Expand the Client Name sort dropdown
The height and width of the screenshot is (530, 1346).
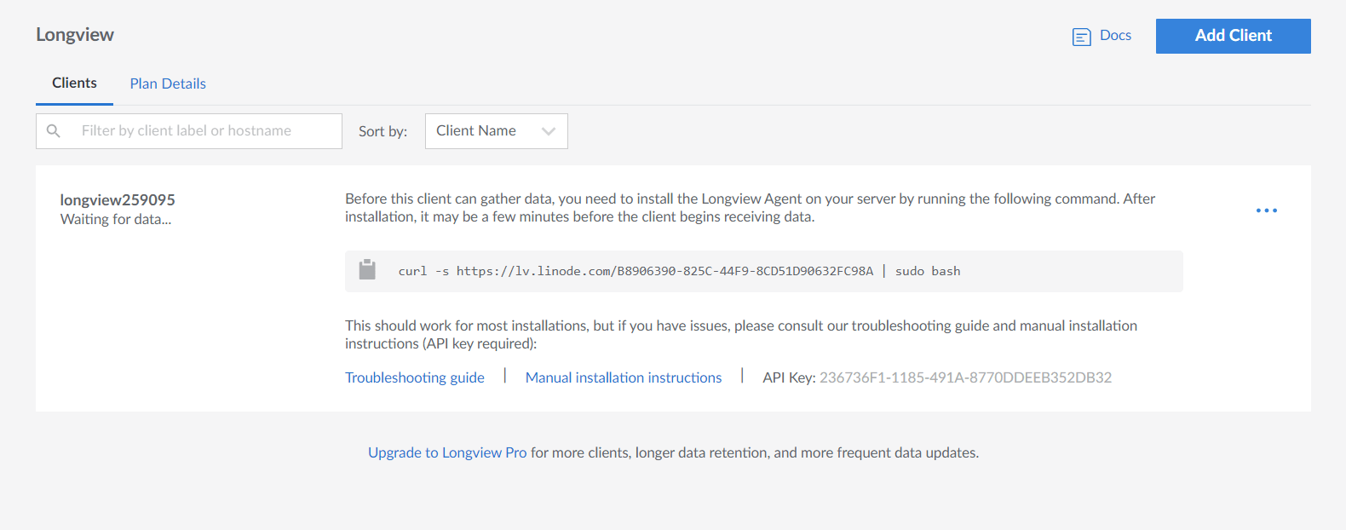point(497,131)
